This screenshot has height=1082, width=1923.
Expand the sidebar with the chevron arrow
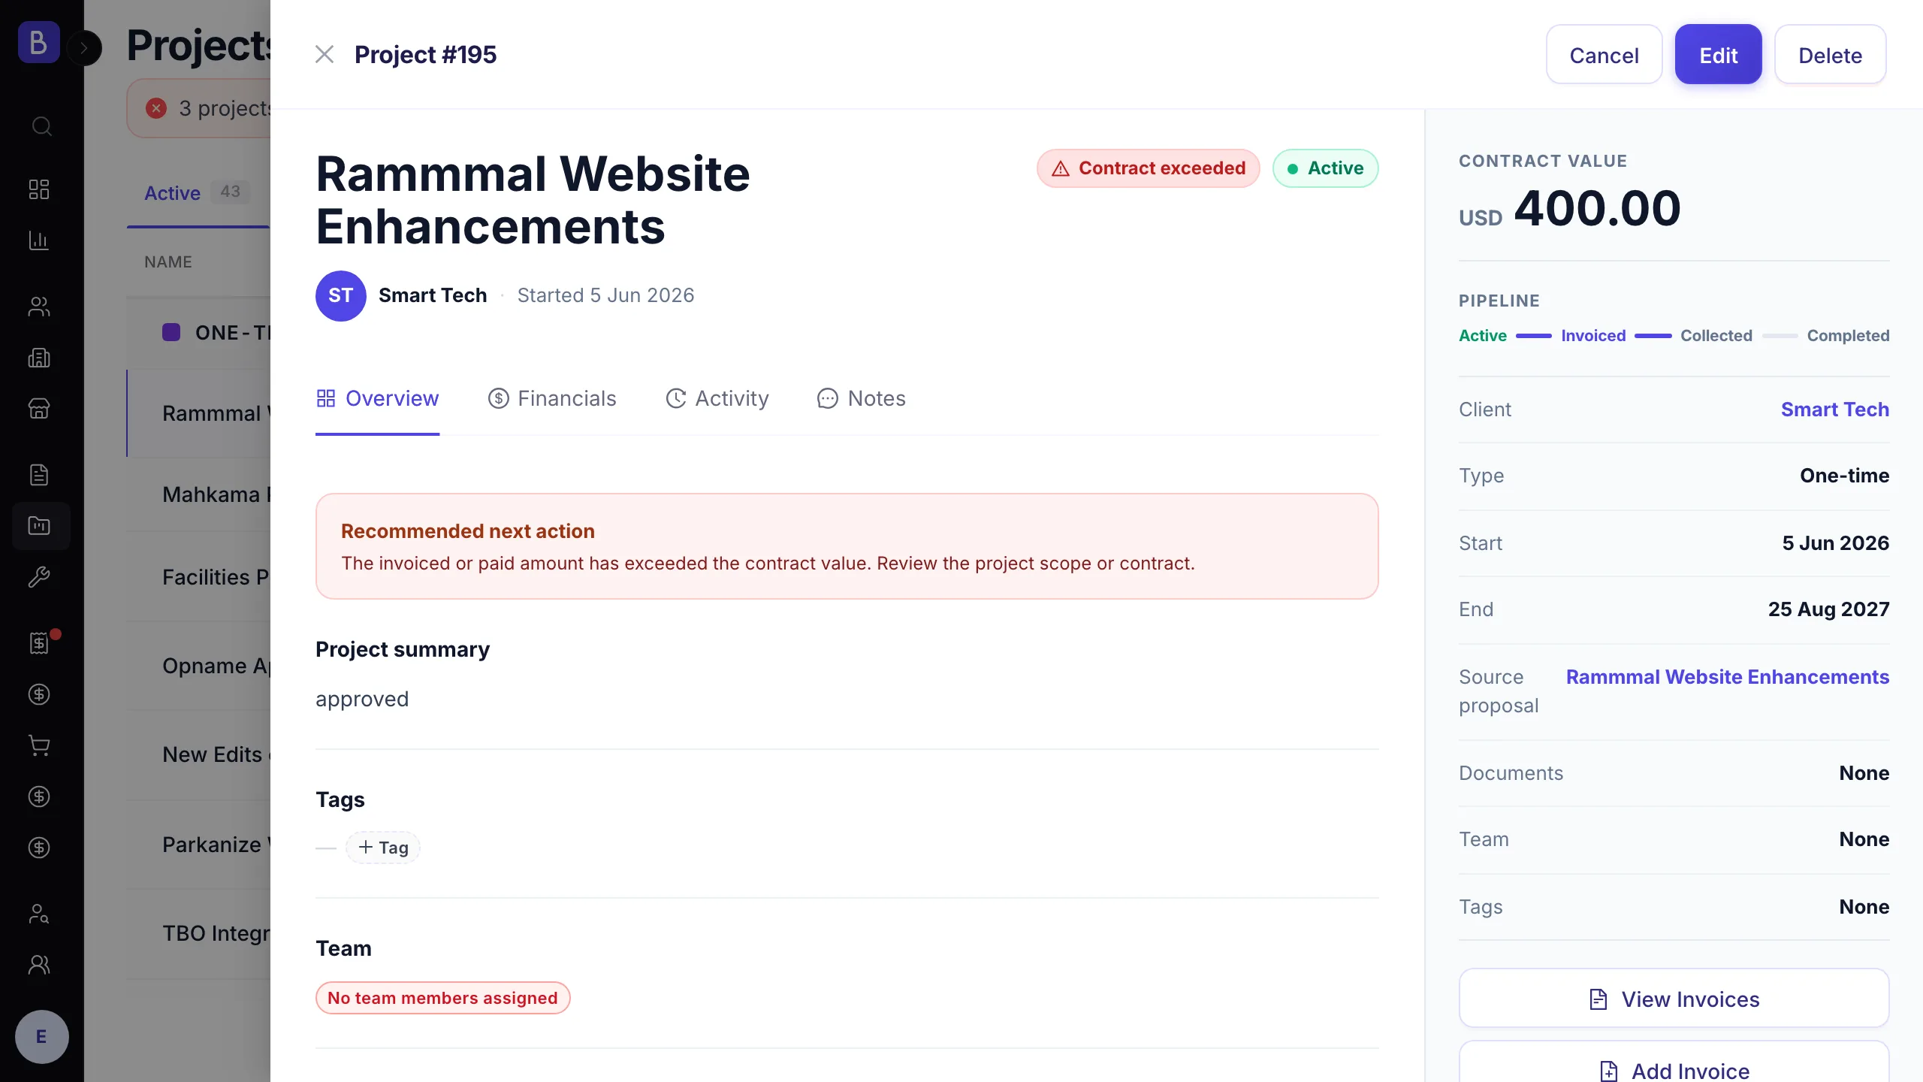[84, 48]
